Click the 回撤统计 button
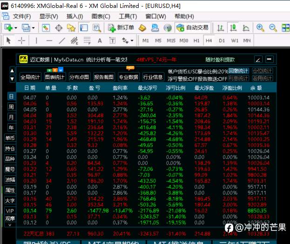This screenshot has width=290, height=244. tap(239, 71)
